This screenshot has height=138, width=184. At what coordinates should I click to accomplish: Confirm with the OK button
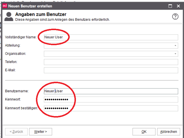coord(144,132)
